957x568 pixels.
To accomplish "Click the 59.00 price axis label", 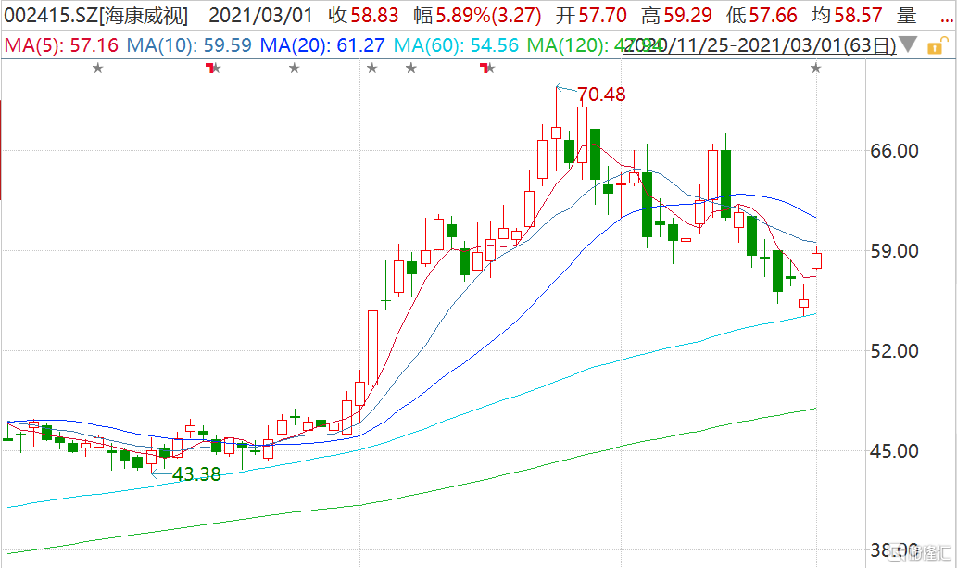I will point(894,250).
